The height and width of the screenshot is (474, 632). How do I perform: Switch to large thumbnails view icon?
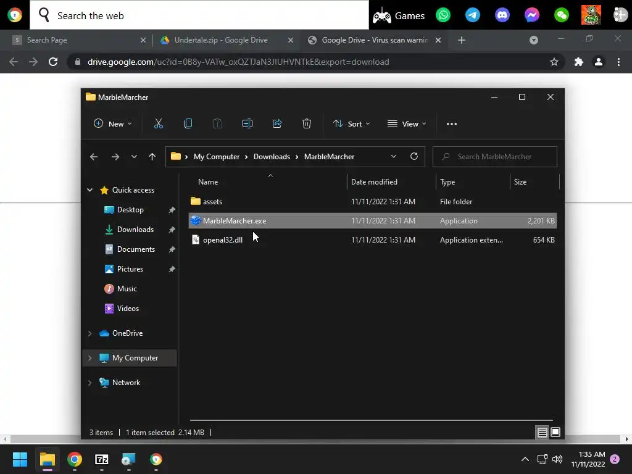555,432
